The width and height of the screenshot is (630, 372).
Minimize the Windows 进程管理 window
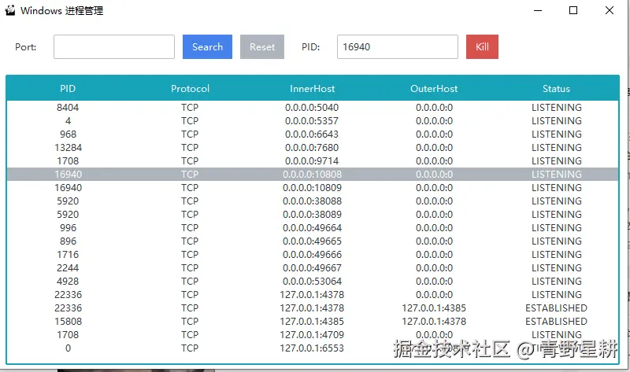coord(538,10)
